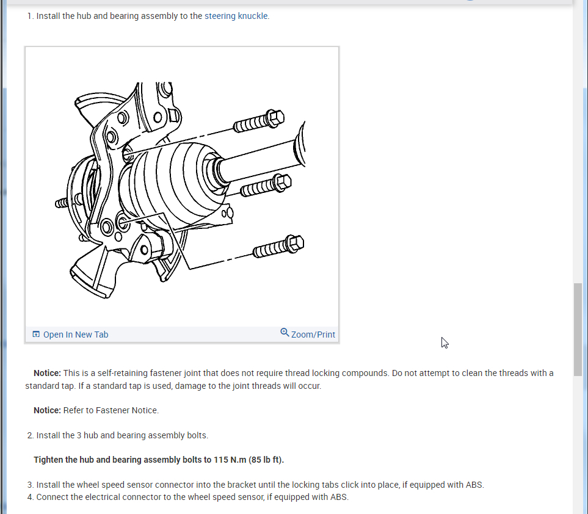The height and width of the screenshot is (514, 588).
Task: Click the top bolt in the diagram
Action: tap(259, 121)
